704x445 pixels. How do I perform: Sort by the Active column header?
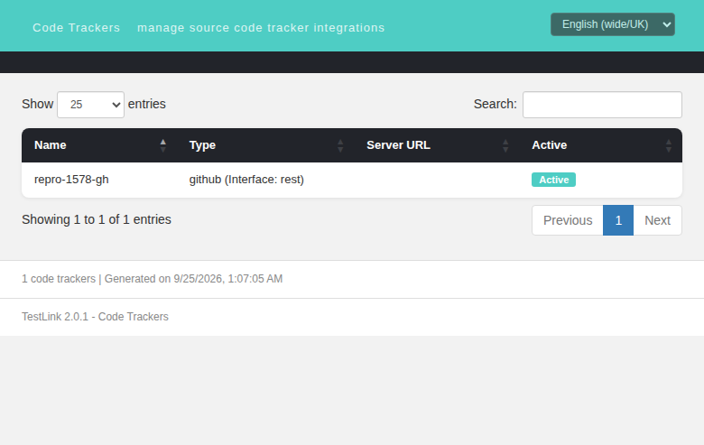coord(601,145)
